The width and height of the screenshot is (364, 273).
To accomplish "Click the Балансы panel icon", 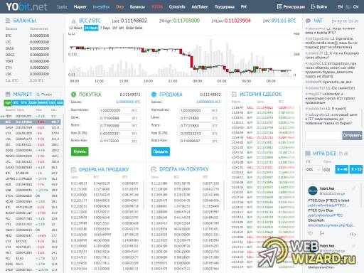I will coord(8,21).
